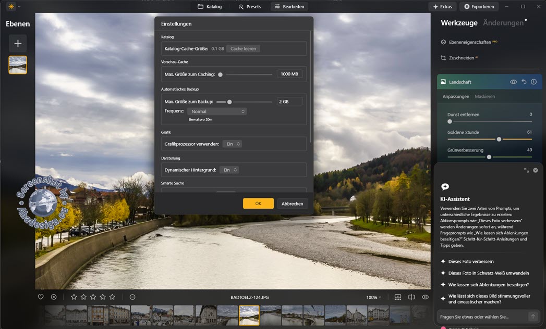Image resolution: width=546 pixels, height=329 pixels.
Task: Click the Cache leeren button
Action: tap(243, 47)
